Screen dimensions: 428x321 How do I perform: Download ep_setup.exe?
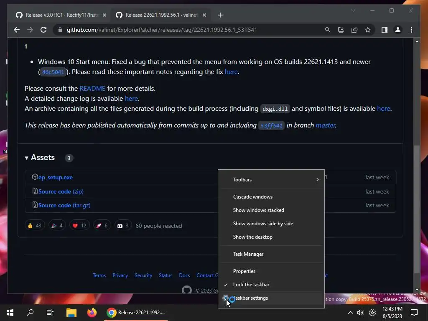(x=56, y=177)
